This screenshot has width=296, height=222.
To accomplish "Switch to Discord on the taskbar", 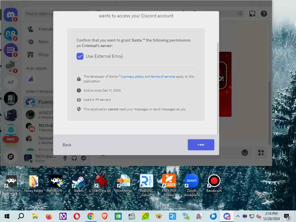I will click(x=227, y=216).
